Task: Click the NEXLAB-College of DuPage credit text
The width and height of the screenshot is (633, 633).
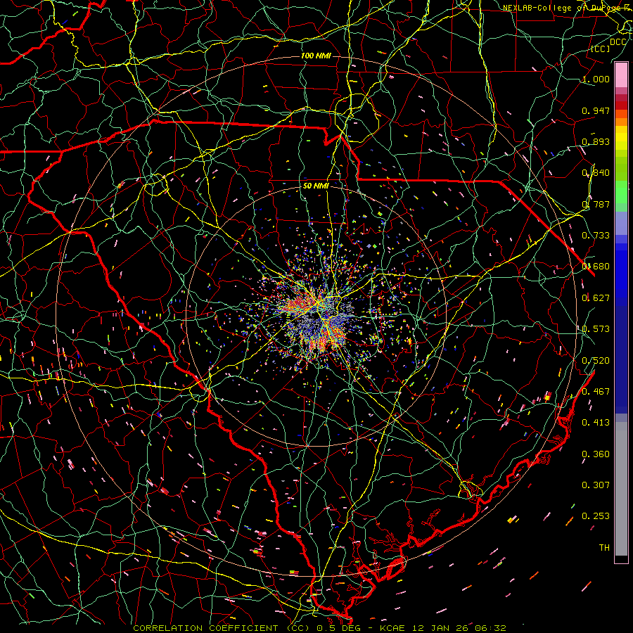Action: tap(565, 8)
